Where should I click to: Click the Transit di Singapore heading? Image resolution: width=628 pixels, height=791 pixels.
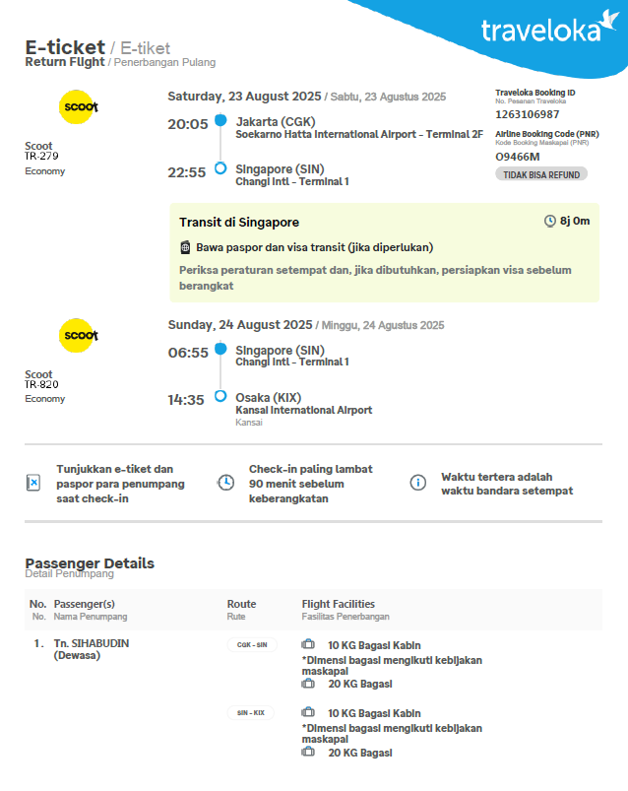click(239, 222)
